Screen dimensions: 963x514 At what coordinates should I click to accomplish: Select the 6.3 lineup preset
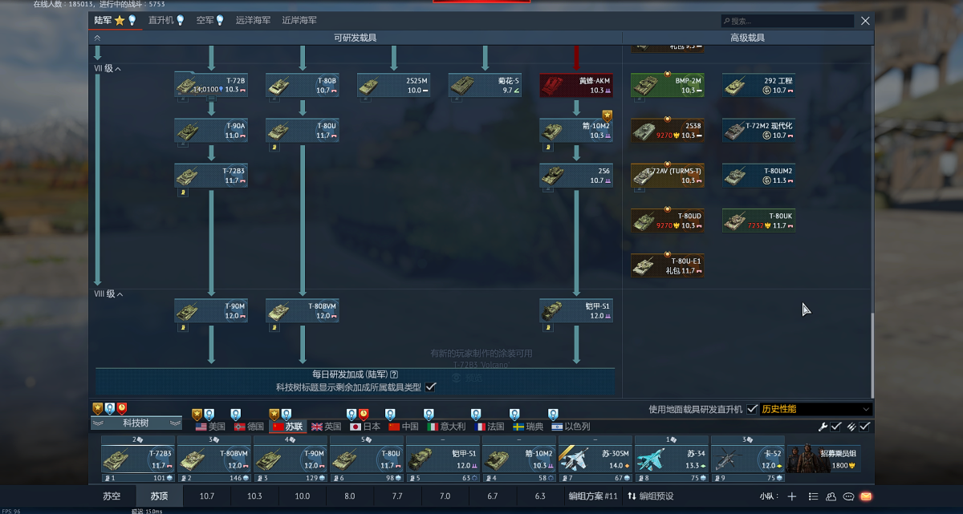click(539, 496)
